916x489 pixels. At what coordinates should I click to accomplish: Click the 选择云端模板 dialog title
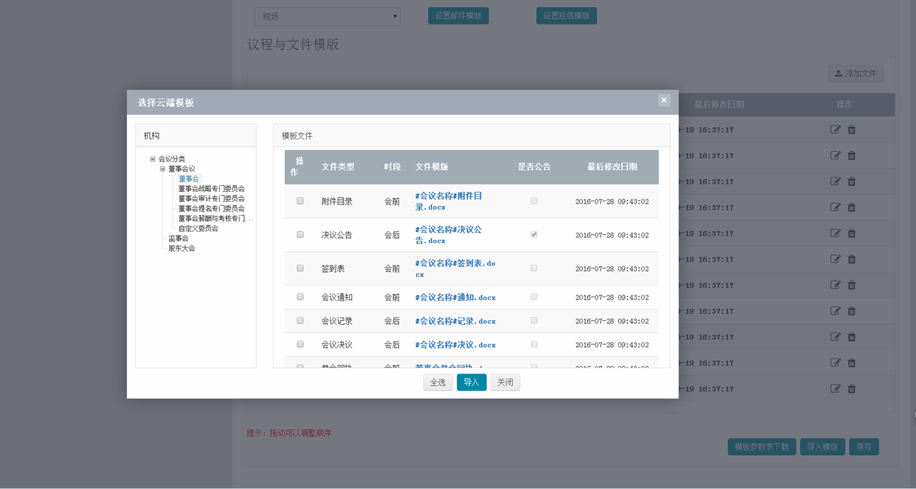click(x=166, y=103)
